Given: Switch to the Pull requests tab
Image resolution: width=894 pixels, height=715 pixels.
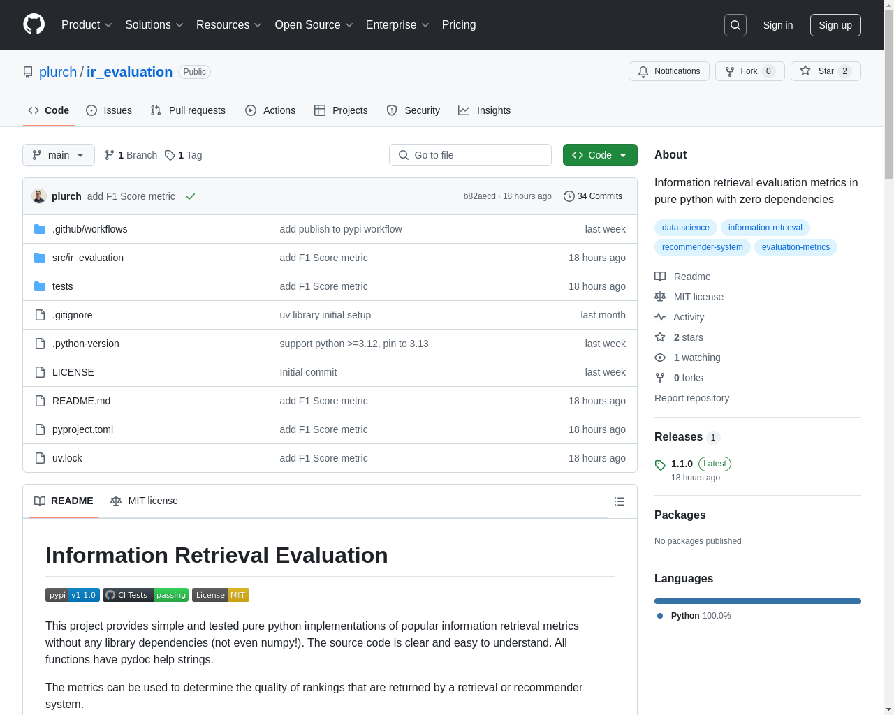Looking at the screenshot, I should pos(188,110).
